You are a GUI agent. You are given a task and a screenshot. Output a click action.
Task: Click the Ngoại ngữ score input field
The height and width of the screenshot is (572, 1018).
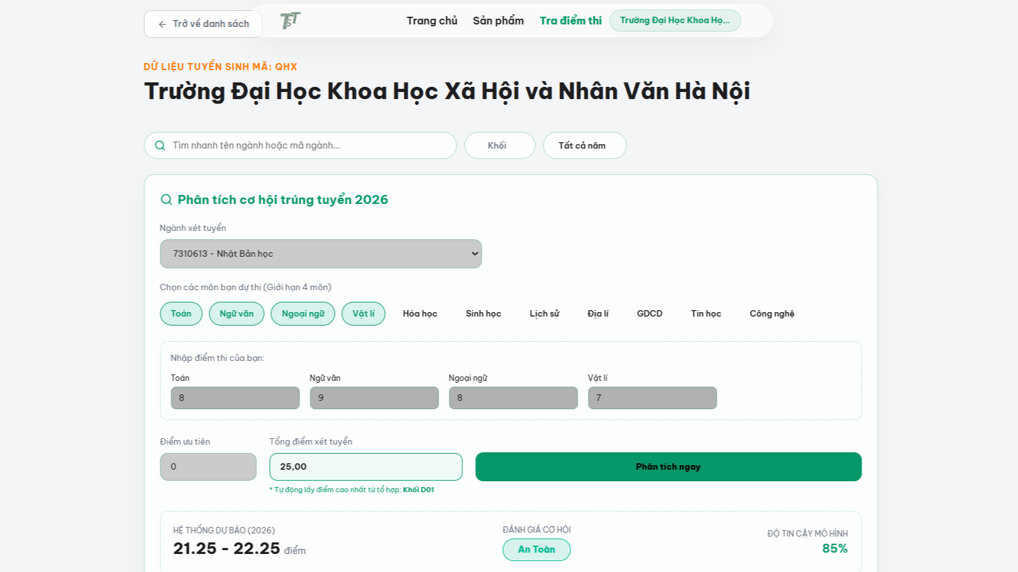[x=513, y=398]
